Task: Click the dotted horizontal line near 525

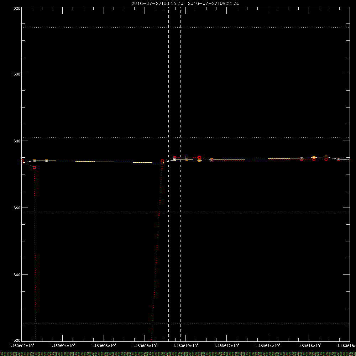Action: tap(185, 324)
